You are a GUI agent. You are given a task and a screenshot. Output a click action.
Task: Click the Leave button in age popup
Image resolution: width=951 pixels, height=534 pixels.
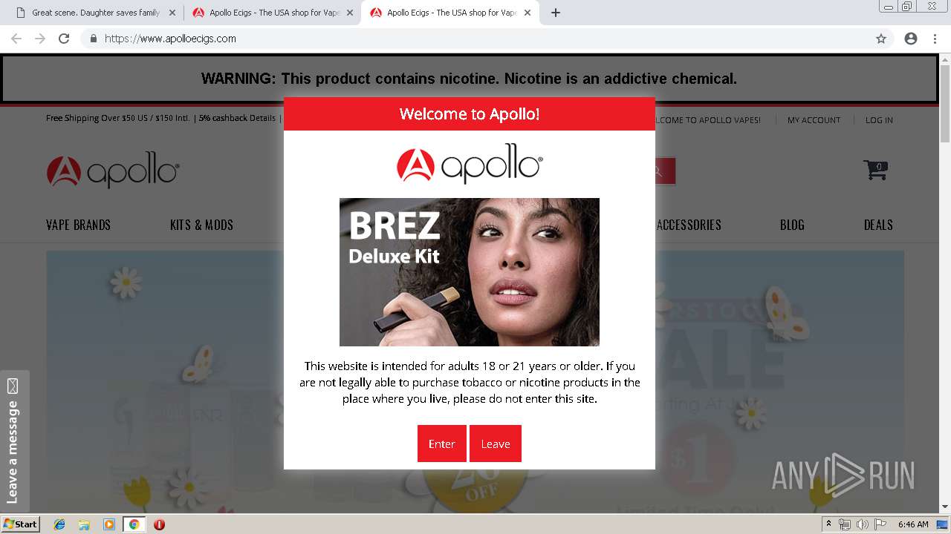click(496, 444)
